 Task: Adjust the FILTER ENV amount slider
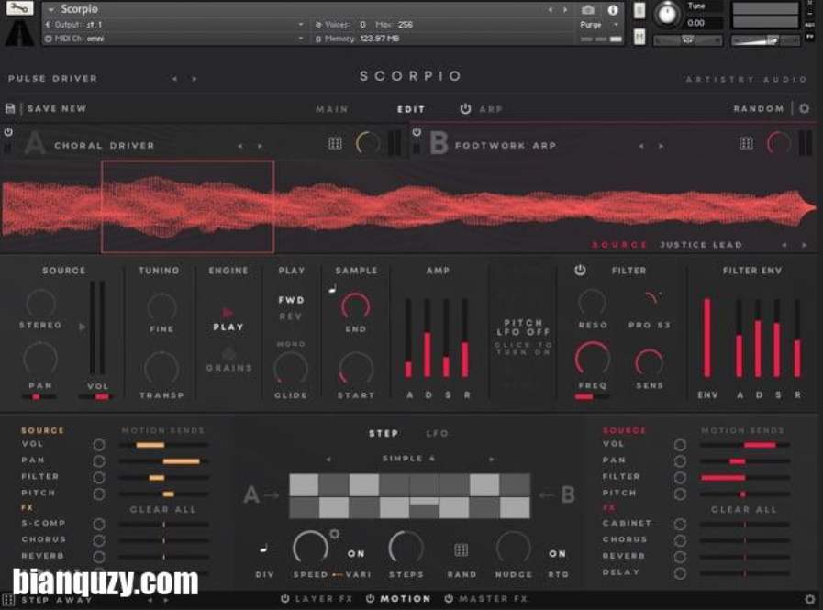click(x=707, y=338)
